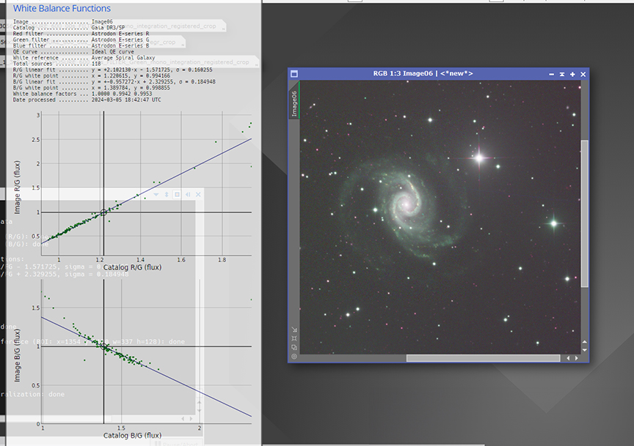Click the White Balance Functions heading
This screenshot has height=446, width=634.
click(62, 8)
